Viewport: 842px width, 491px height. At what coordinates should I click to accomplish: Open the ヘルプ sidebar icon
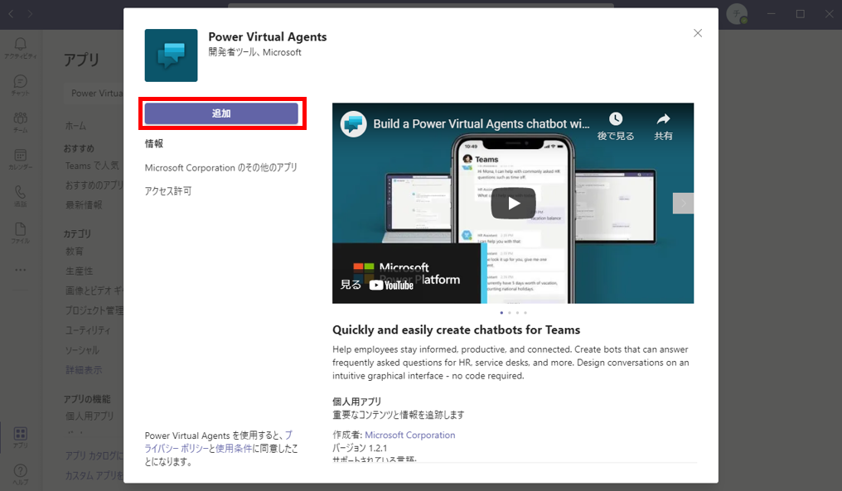click(21, 474)
